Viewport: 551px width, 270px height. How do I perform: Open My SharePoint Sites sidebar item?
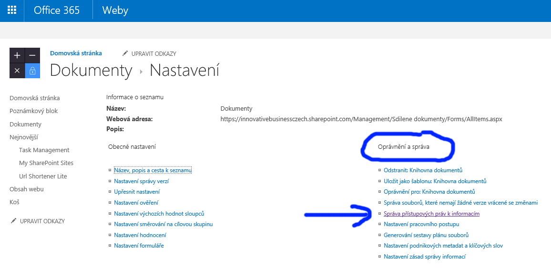click(46, 163)
